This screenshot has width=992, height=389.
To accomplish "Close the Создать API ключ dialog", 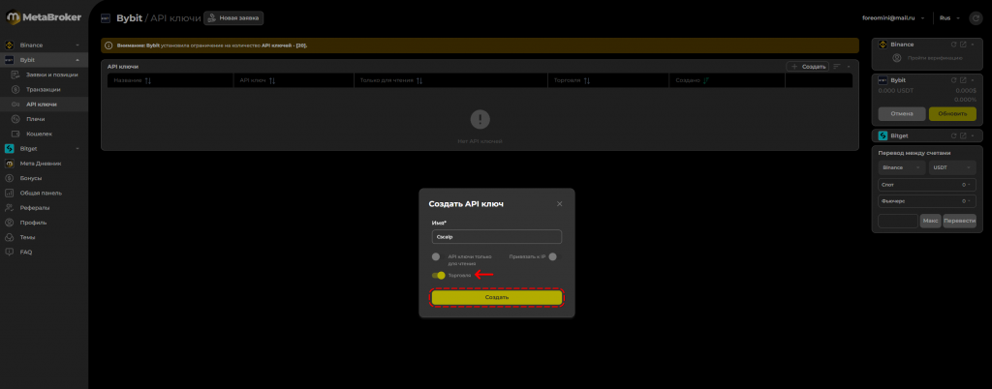I will [x=559, y=204].
